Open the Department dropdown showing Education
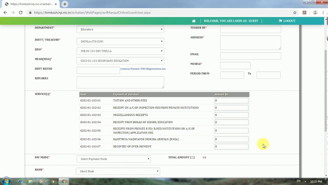 point(120,29)
